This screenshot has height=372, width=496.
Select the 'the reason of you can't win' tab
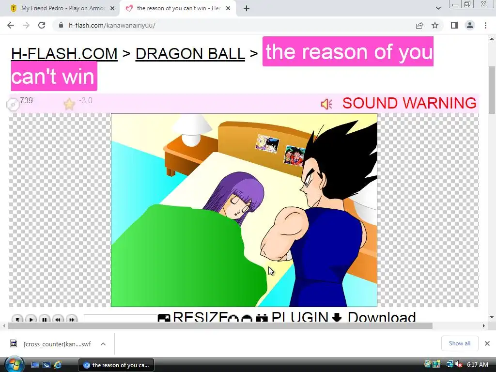coord(177,8)
